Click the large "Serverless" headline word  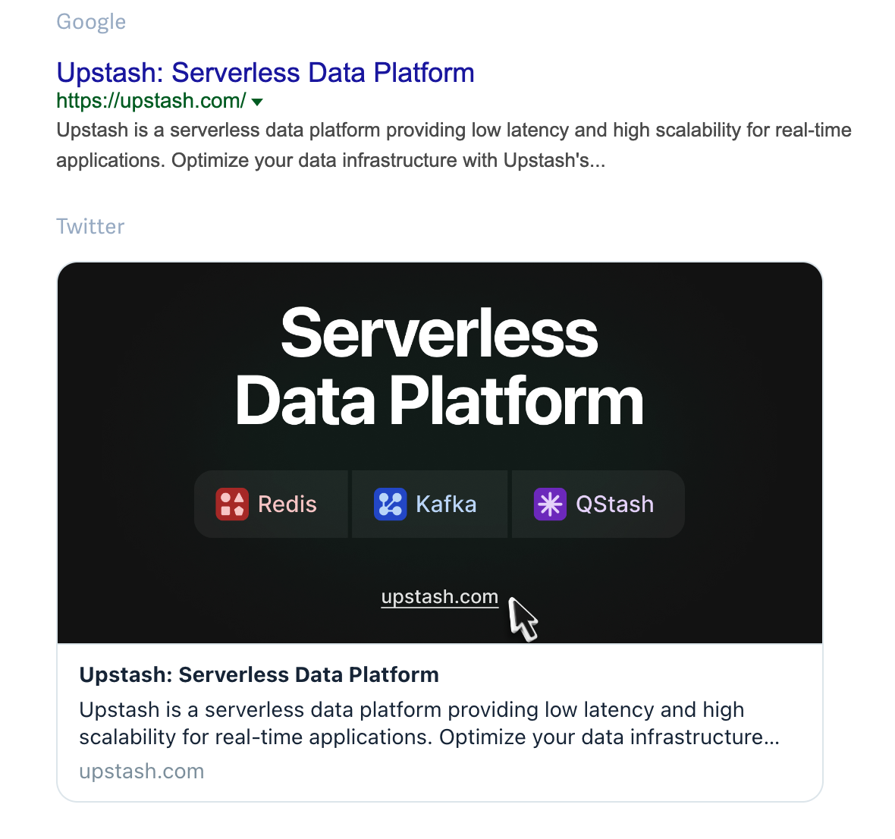(439, 334)
